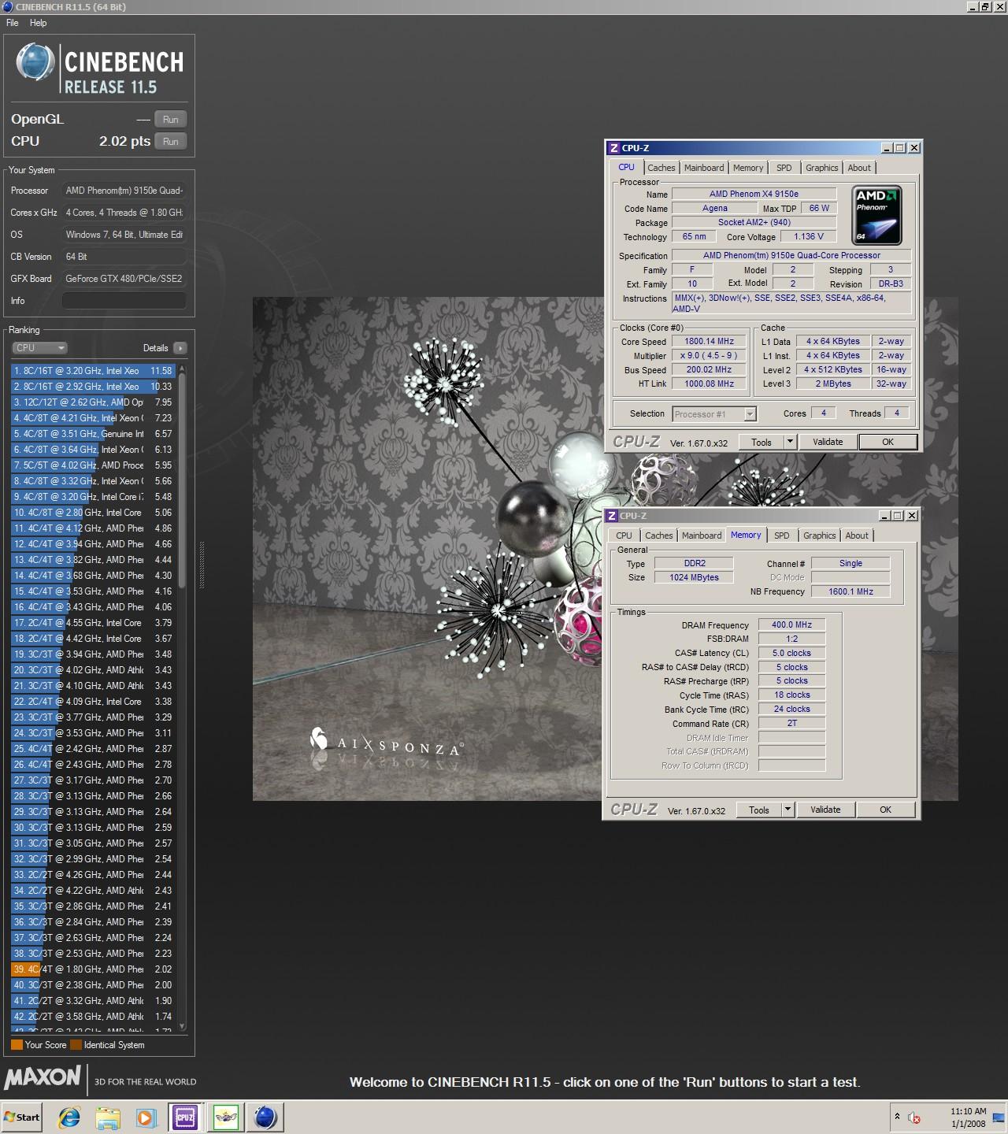1008x1134 pixels.
Task: Click CPU-Z title icon of top window
Action: 613,148
